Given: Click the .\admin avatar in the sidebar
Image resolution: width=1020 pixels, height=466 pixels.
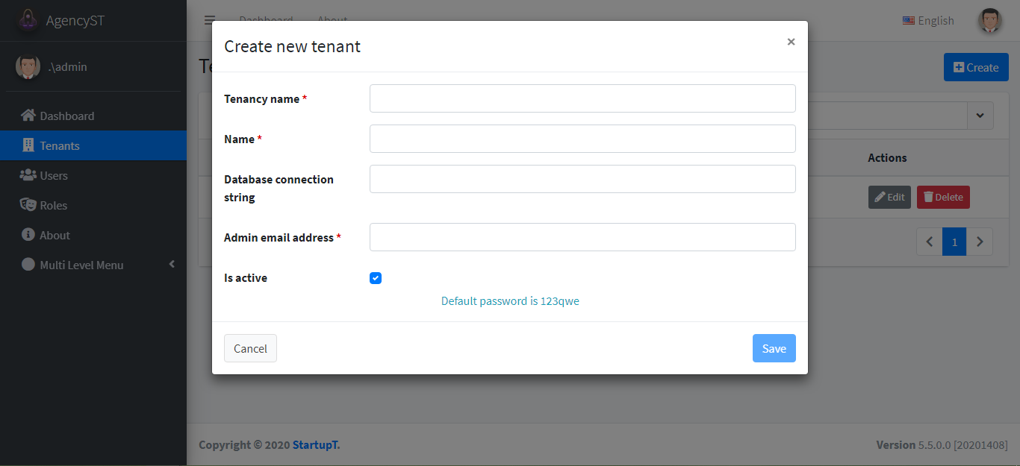Looking at the screenshot, I should tap(28, 66).
